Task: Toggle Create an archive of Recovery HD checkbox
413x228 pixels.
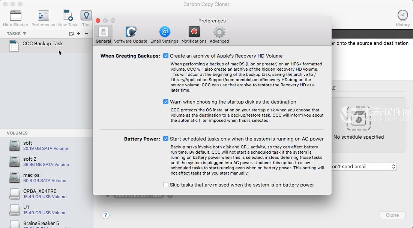Action: [x=166, y=56]
